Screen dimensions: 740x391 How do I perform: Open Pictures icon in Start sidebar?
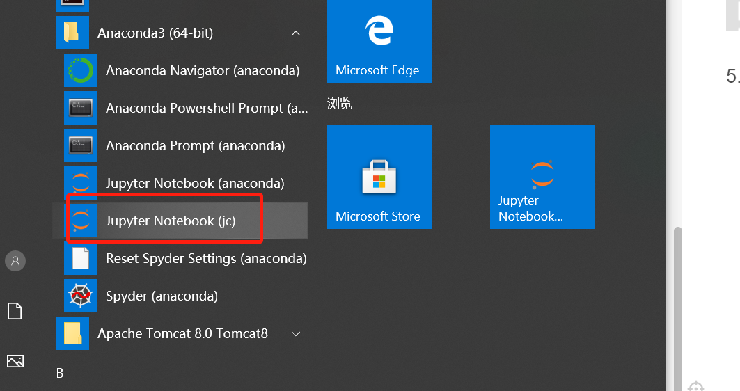(15, 361)
